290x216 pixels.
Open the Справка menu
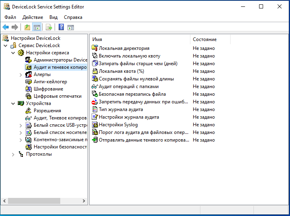[x=73, y=17]
